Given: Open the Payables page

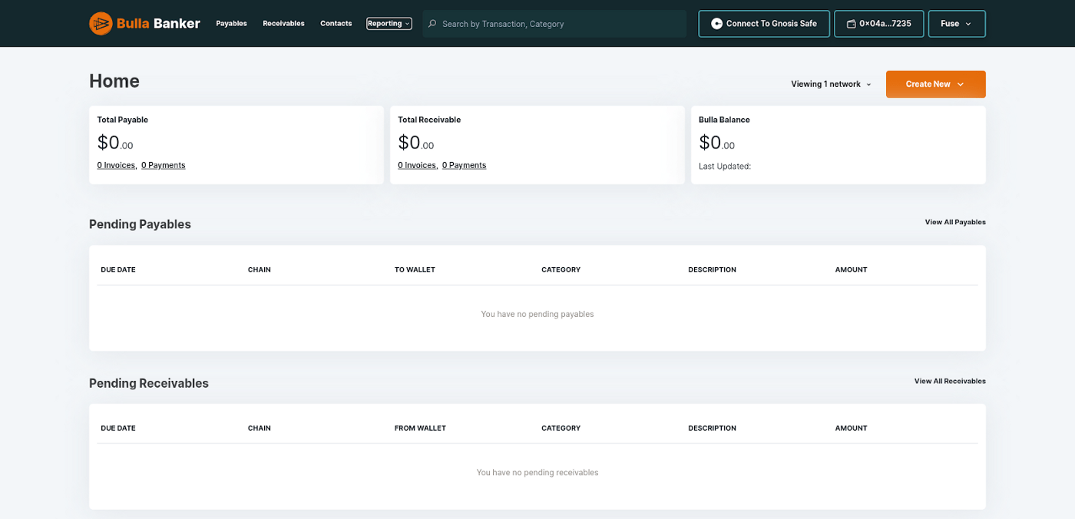Looking at the screenshot, I should (231, 23).
